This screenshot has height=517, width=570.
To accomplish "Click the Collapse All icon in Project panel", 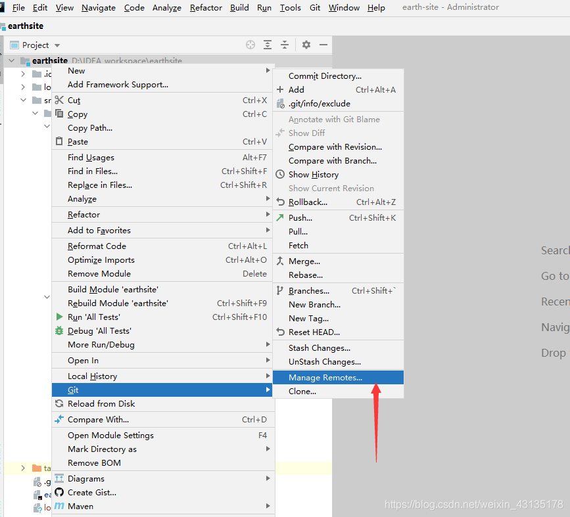I will coord(285,45).
